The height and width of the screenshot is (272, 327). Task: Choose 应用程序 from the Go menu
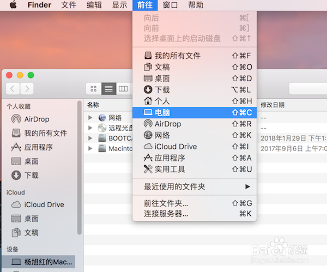click(195, 158)
